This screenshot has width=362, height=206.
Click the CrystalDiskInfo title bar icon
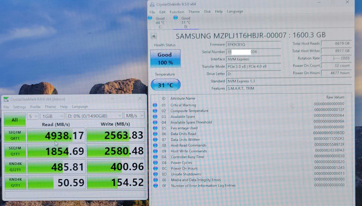pos(152,4)
